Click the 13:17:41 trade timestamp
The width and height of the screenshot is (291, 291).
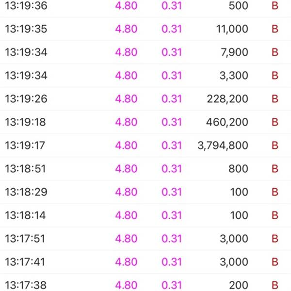(x=26, y=262)
